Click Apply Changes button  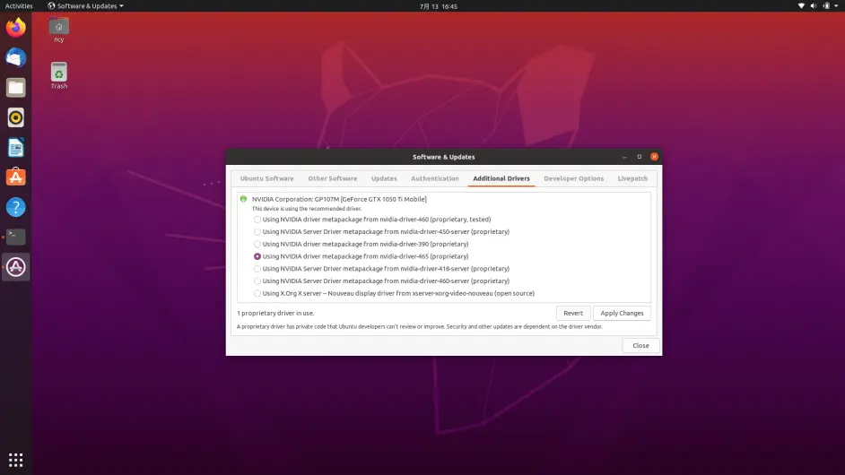pyautogui.click(x=622, y=314)
